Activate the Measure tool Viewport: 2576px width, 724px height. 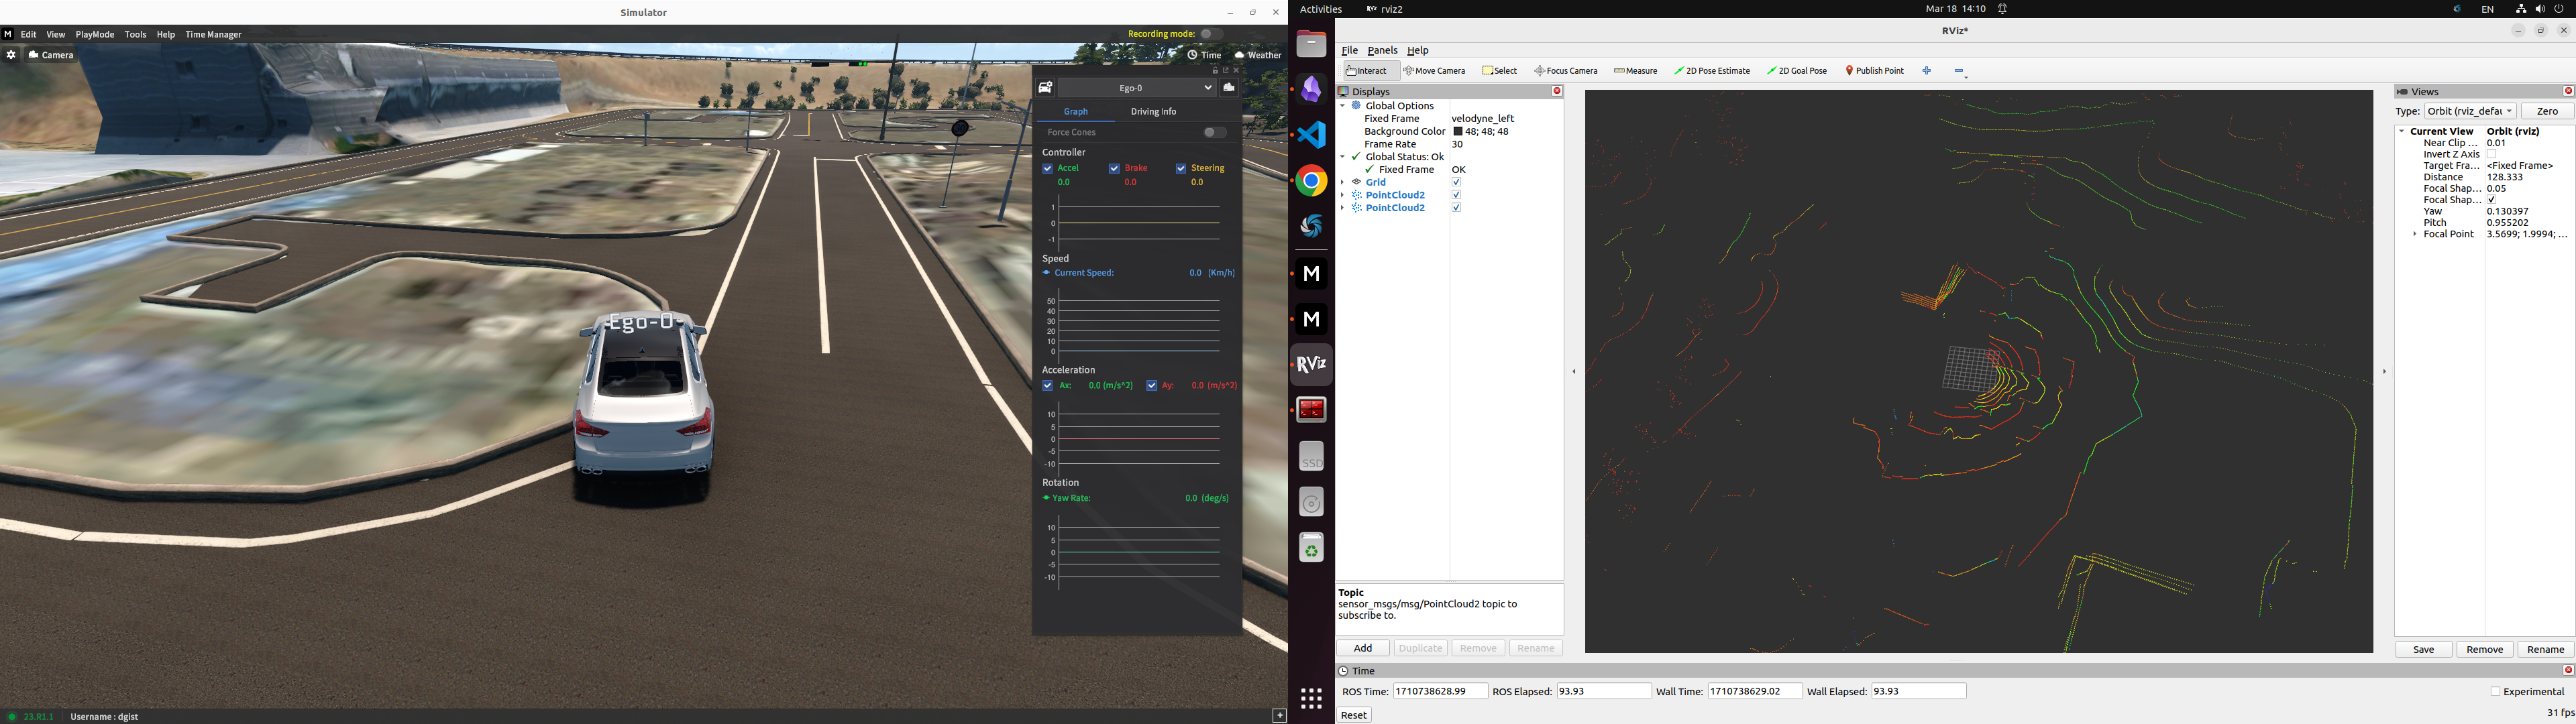tap(1636, 71)
